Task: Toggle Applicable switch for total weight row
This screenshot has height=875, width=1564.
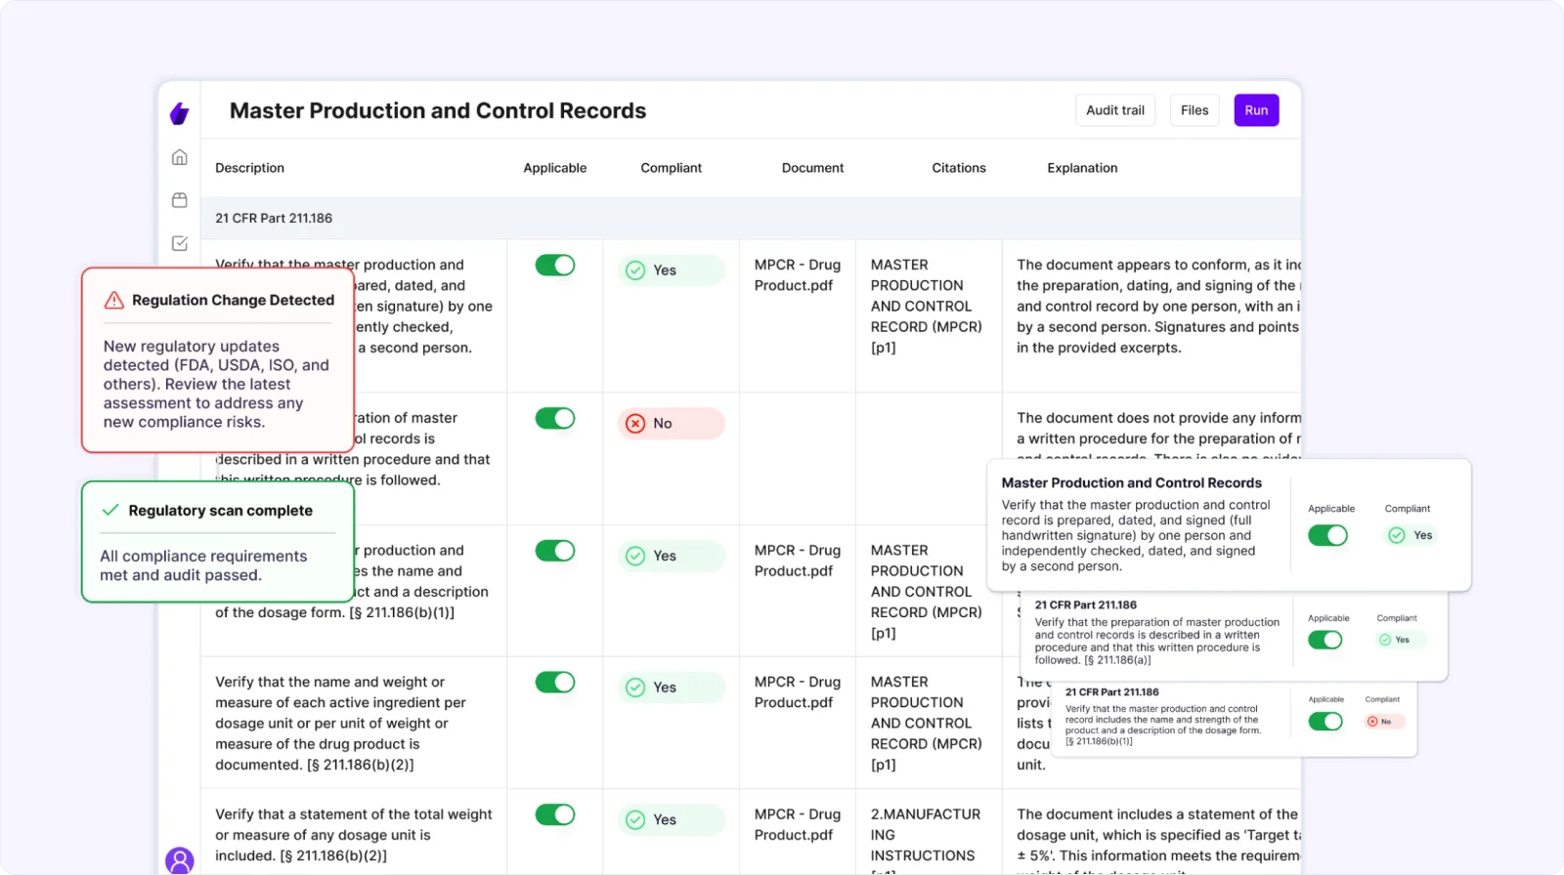Action: pyautogui.click(x=555, y=814)
